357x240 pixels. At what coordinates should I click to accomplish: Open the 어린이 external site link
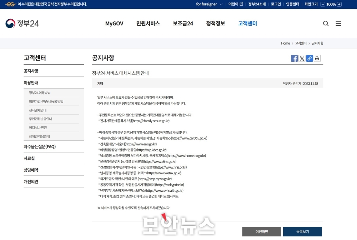(x=236, y=4)
